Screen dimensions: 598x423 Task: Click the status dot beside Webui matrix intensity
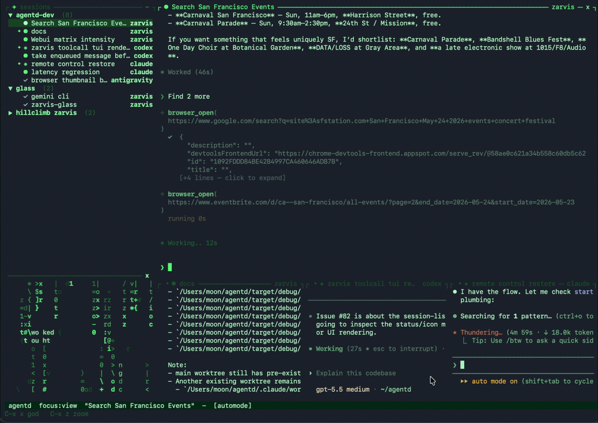26,40
